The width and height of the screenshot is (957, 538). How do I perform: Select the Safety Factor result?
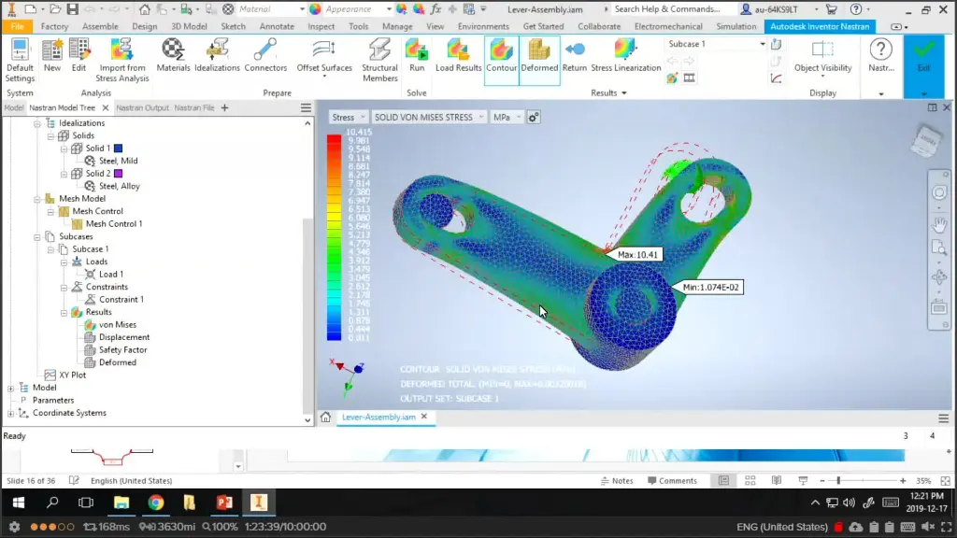tap(122, 349)
